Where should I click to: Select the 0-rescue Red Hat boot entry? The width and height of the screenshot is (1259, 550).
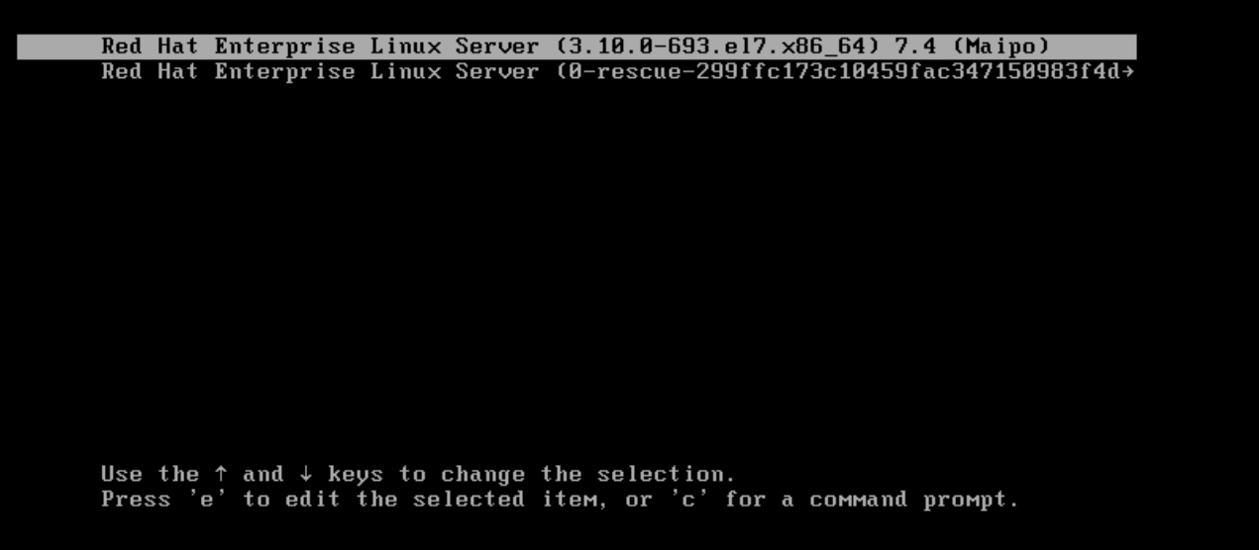[x=617, y=71]
